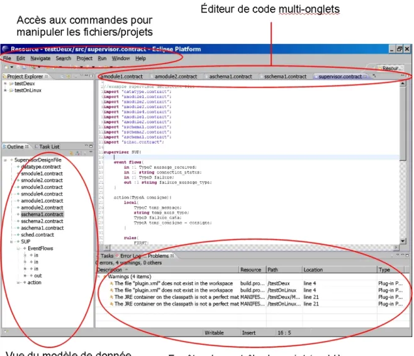Switch to the Tasks tab
This screenshot has height=356, width=414.
point(107,256)
